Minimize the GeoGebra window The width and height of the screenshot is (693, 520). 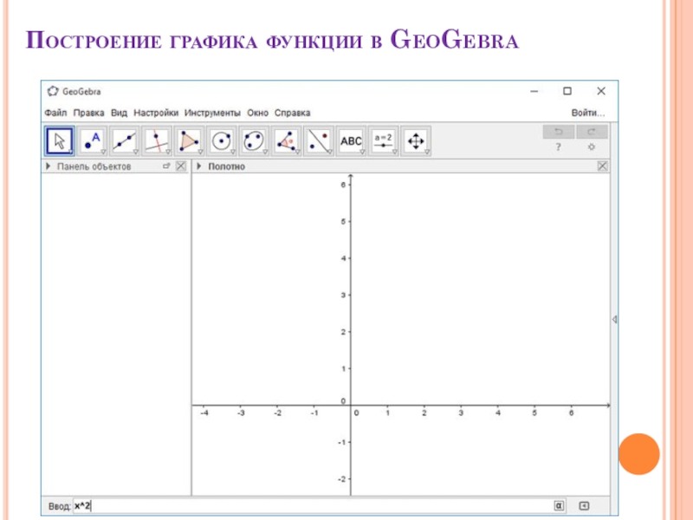(x=534, y=91)
